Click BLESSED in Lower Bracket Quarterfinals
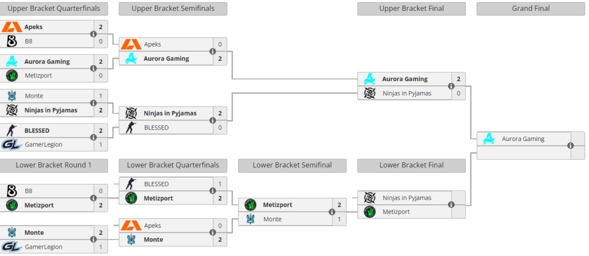The width and height of the screenshot is (589, 256). point(156,184)
